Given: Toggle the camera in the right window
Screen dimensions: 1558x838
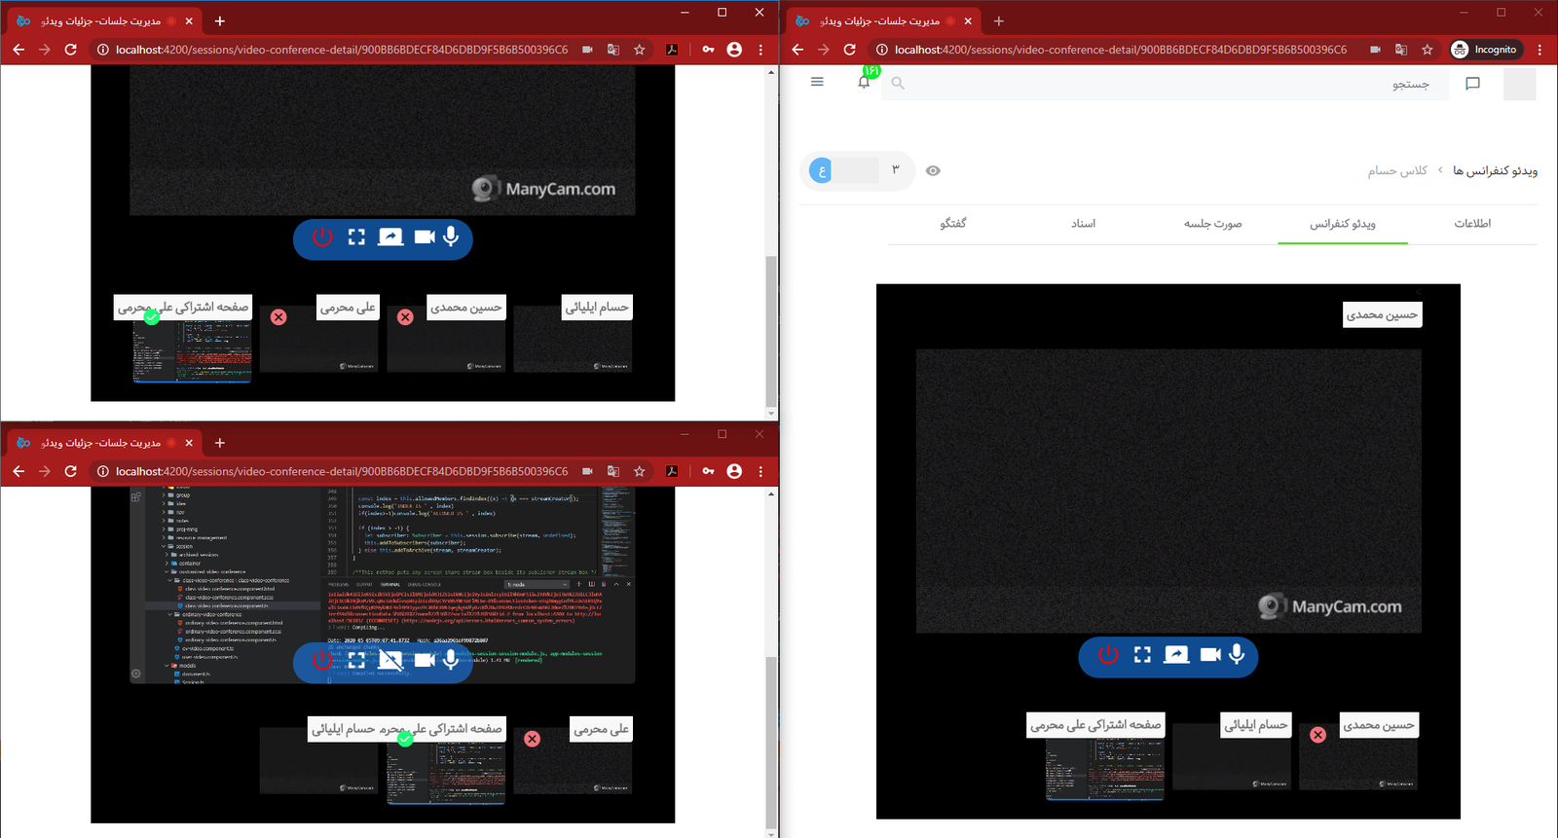Looking at the screenshot, I should pyautogui.click(x=1210, y=655).
